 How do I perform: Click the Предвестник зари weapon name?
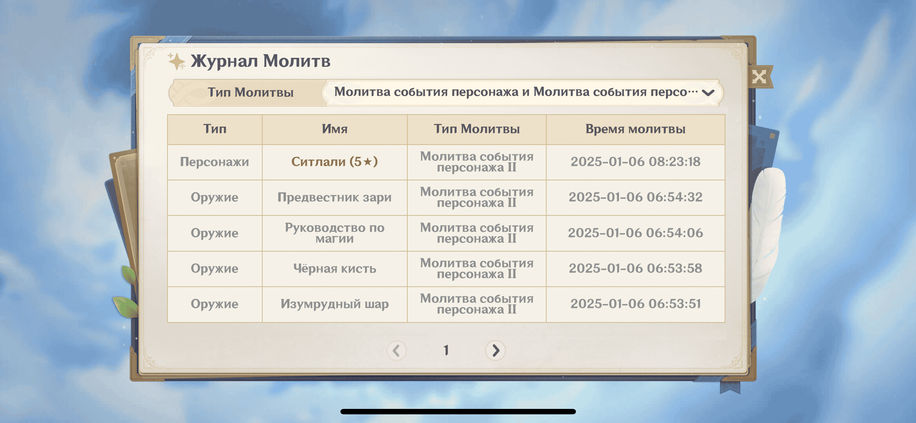tap(335, 197)
